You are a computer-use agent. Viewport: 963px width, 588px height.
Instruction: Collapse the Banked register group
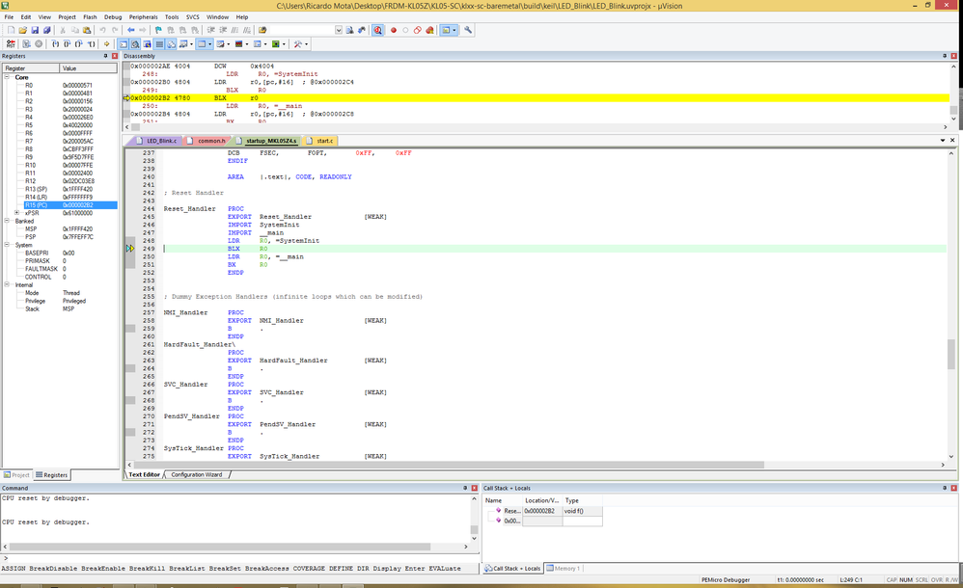(x=8, y=221)
